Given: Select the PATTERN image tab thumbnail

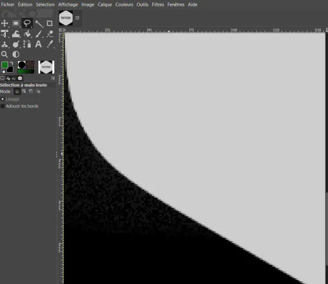Looking at the screenshot, I should tap(66, 18).
